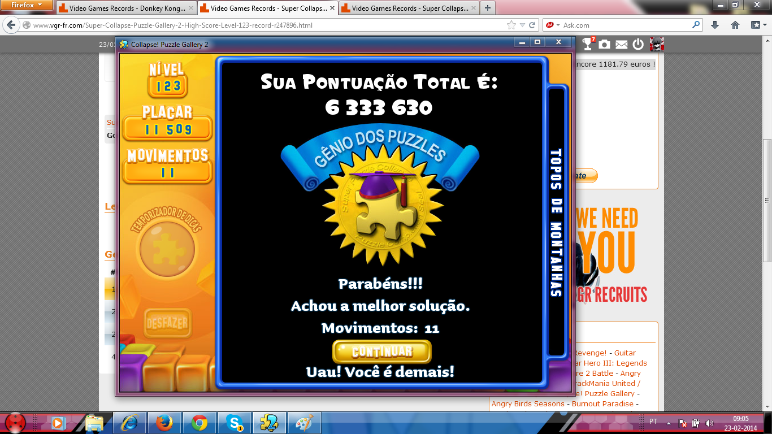The image size is (772, 434).
Task: Click the volume speaker tray icon
Action: click(708, 422)
